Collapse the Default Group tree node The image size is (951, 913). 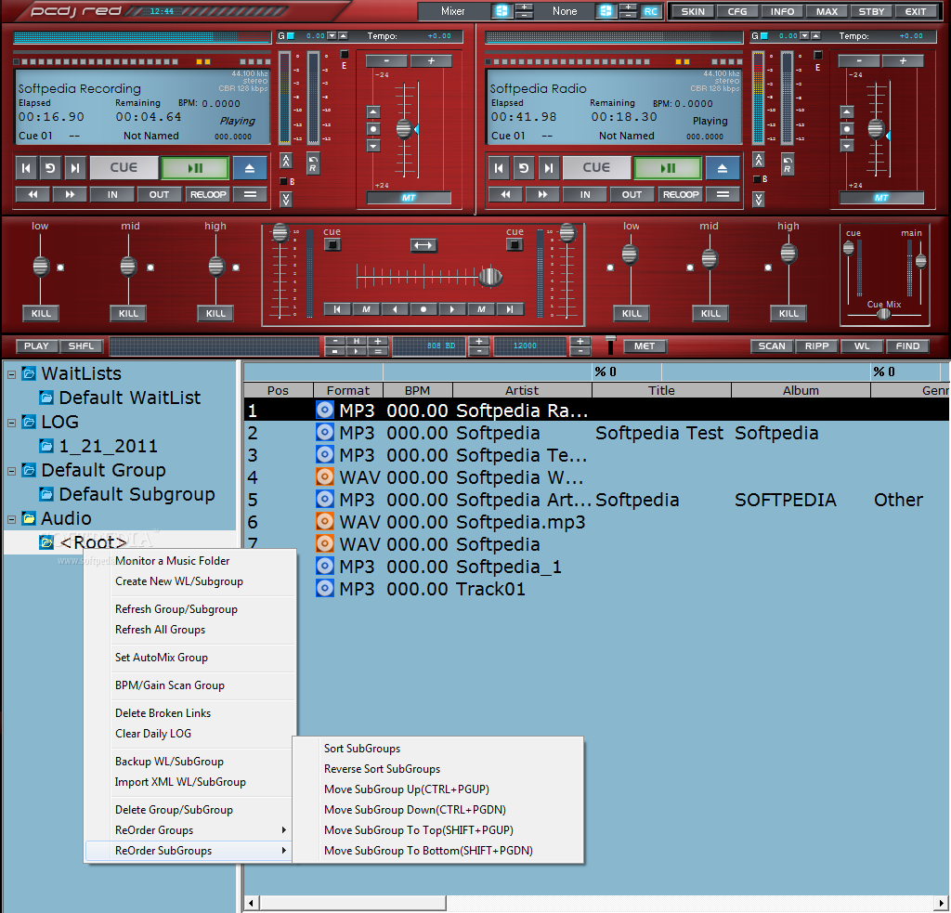coord(11,471)
